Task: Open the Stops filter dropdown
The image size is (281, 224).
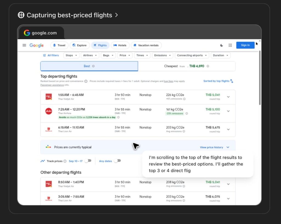Action: (x=71, y=55)
